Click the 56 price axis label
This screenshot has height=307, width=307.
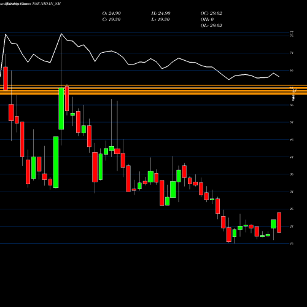point(292,105)
